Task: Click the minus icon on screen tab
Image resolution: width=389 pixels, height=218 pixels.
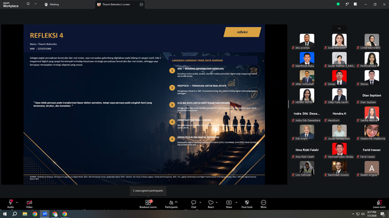Action: [x=142, y=4]
